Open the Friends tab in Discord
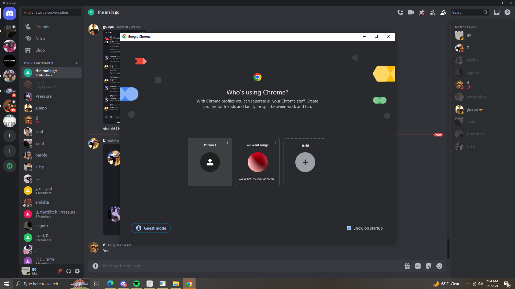 (x=51, y=27)
